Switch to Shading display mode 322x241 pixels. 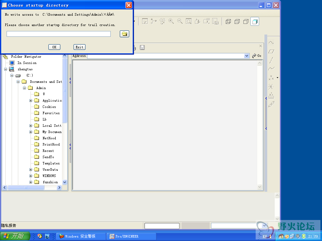pos(255,22)
